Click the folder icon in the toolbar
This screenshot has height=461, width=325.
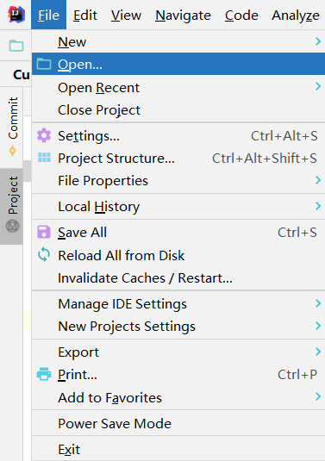pyautogui.click(x=16, y=46)
